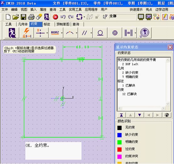Toggle the eye visibility button
Viewport: 174px width, 164px height.
click(x=167, y=115)
